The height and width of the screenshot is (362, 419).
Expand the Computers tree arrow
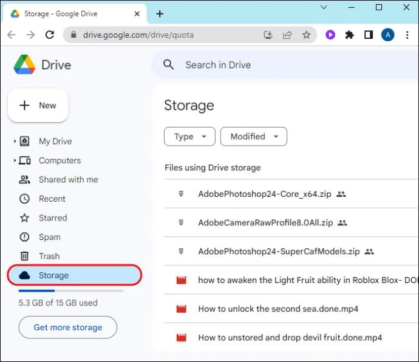coord(15,160)
